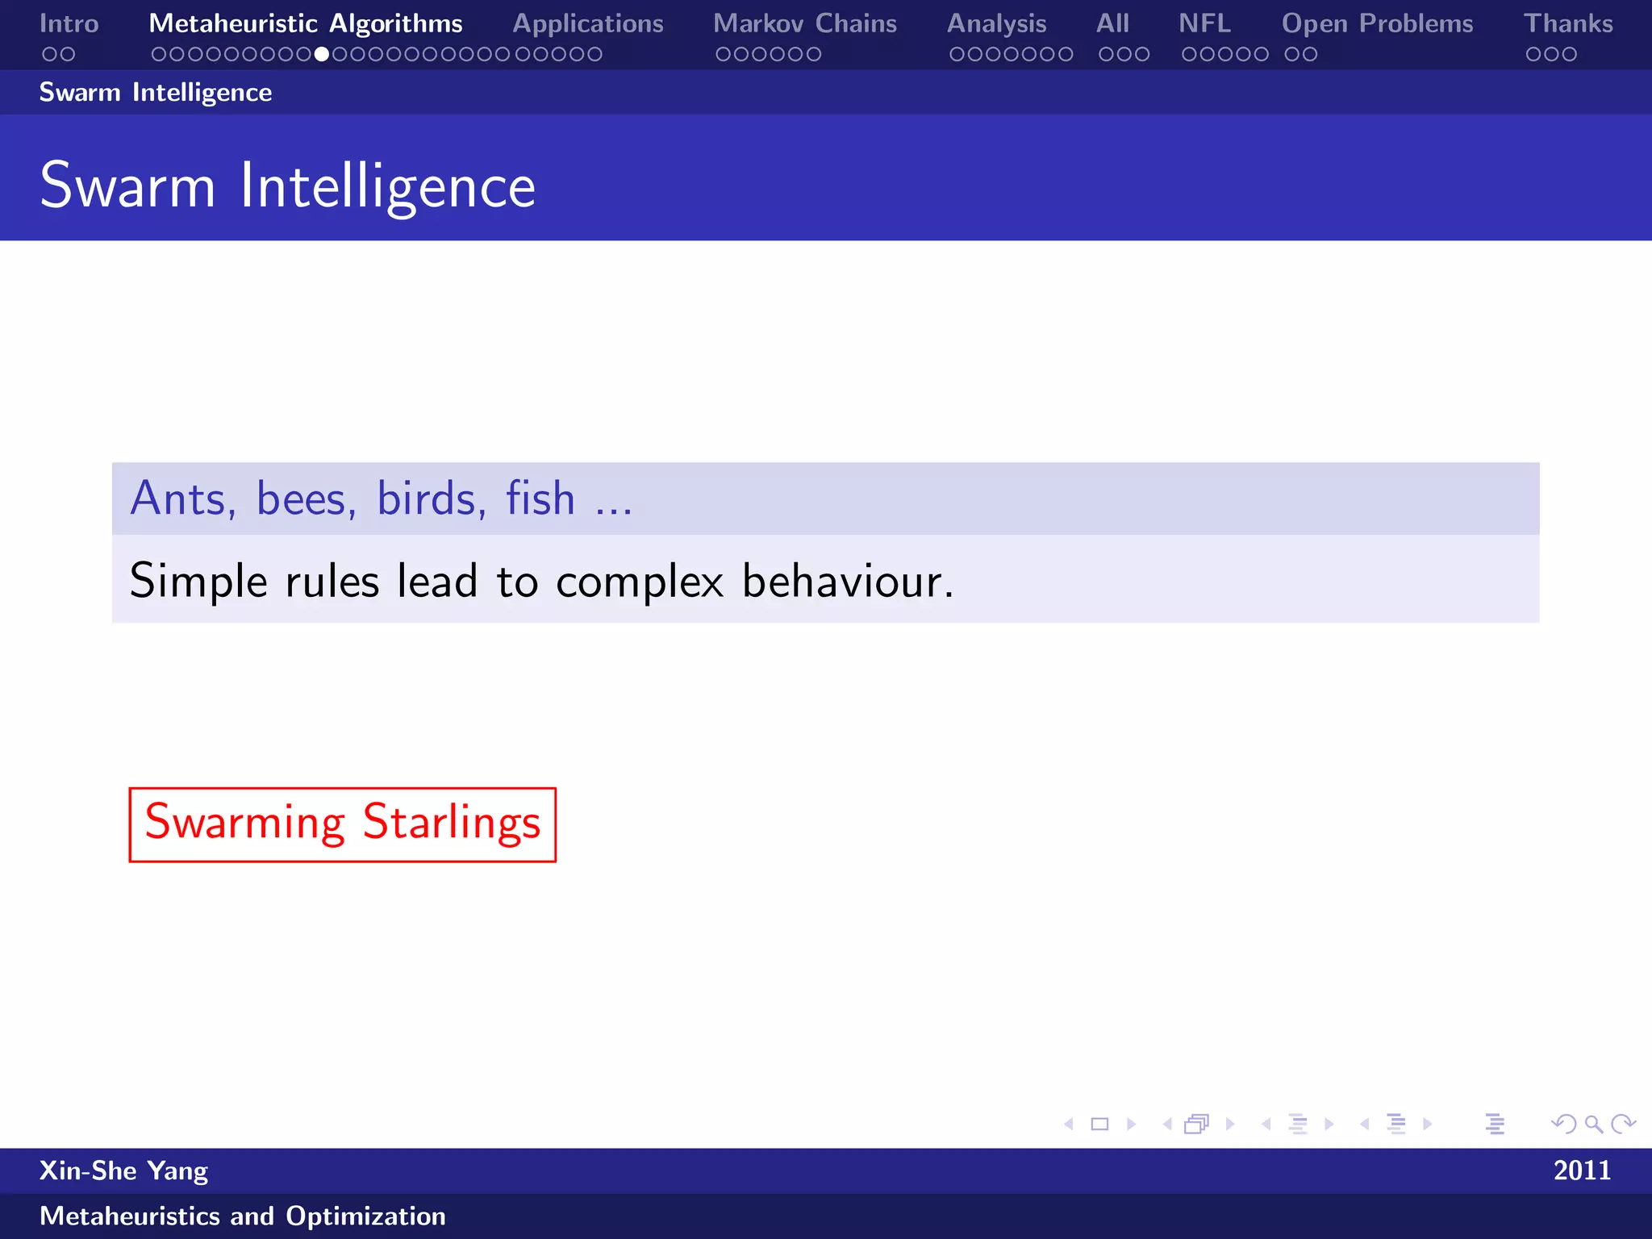Click the red Swarming Starlings link box

pyautogui.click(x=343, y=824)
